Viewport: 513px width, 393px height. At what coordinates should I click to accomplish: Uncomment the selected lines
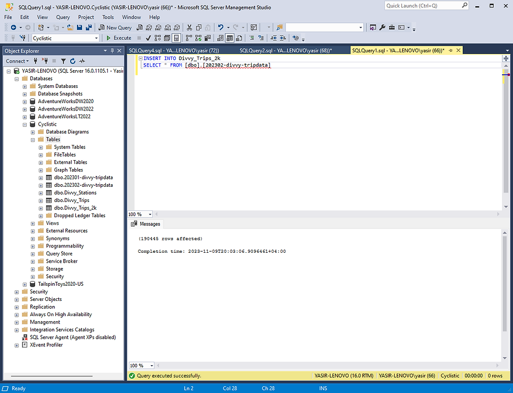(x=261, y=38)
